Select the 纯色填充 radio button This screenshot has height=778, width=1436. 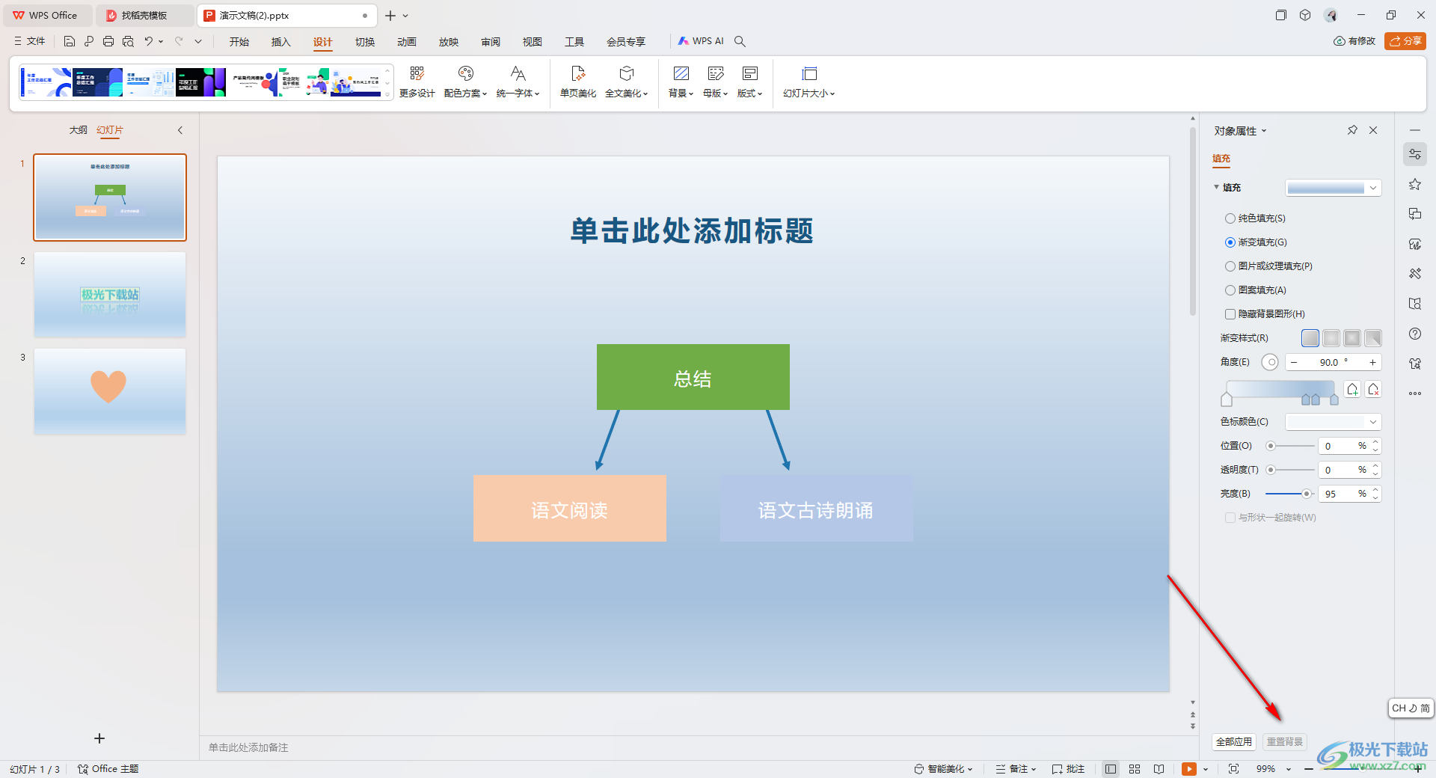[1230, 218]
